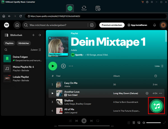
Task: Open the user avatar menu B
Action: pyautogui.click(x=163, y=25)
